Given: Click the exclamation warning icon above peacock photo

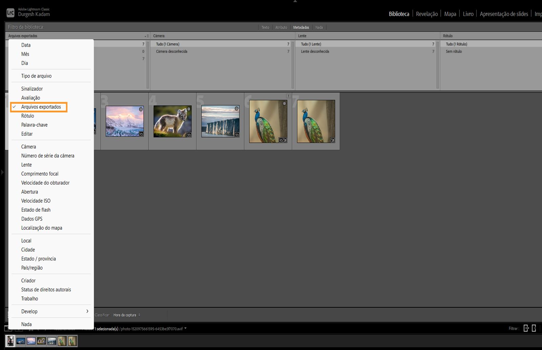Looking at the screenshot, I should point(288,96).
